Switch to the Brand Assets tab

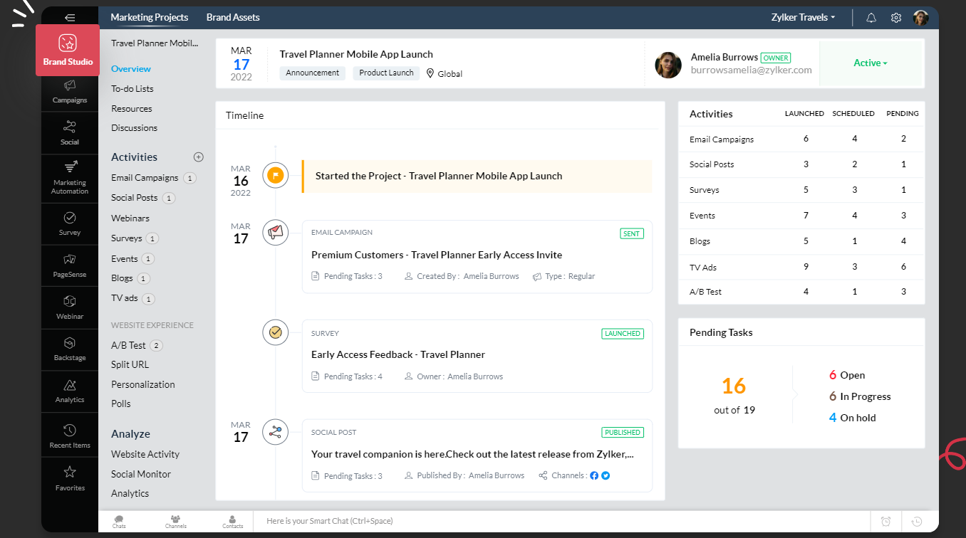233,17
